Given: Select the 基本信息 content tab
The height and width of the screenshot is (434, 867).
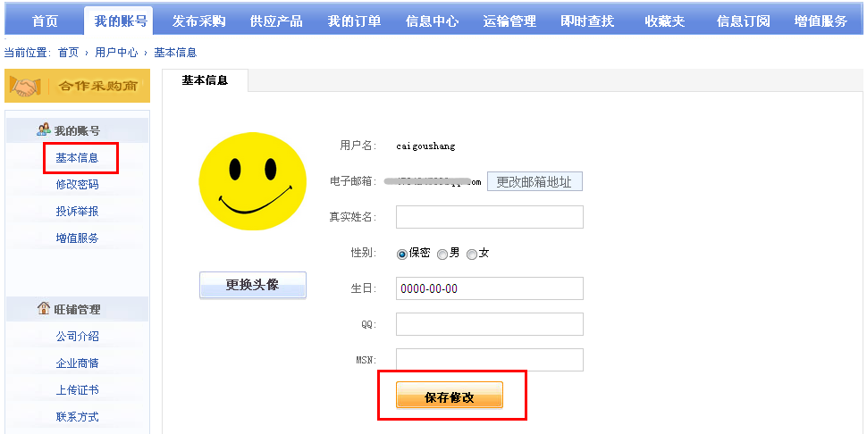Looking at the screenshot, I should [206, 80].
